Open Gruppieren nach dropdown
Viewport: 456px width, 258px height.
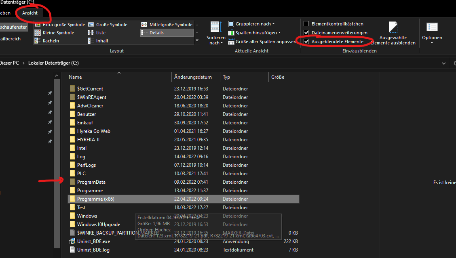tap(251, 24)
